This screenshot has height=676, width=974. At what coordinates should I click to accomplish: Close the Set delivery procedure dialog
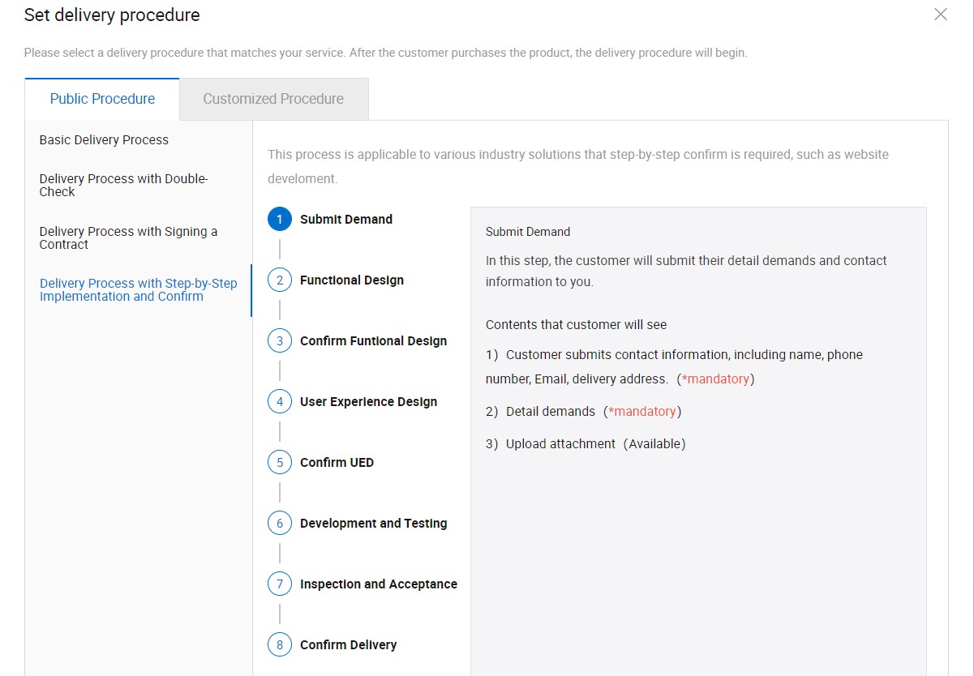[941, 15]
